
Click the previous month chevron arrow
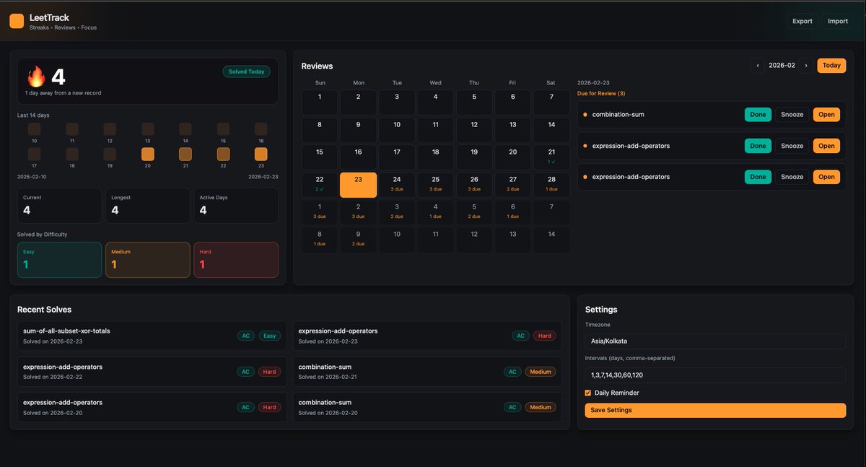tap(757, 65)
